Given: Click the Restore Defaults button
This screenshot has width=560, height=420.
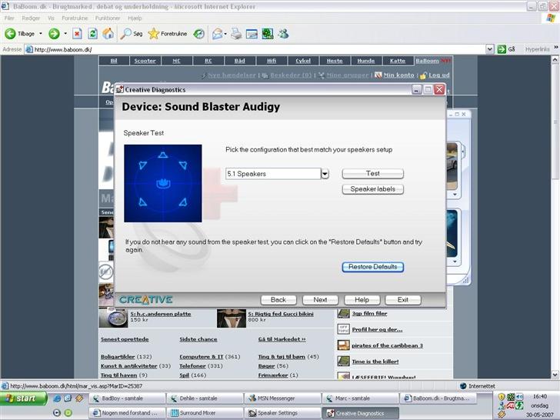Looking at the screenshot, I should click(372, 267).
